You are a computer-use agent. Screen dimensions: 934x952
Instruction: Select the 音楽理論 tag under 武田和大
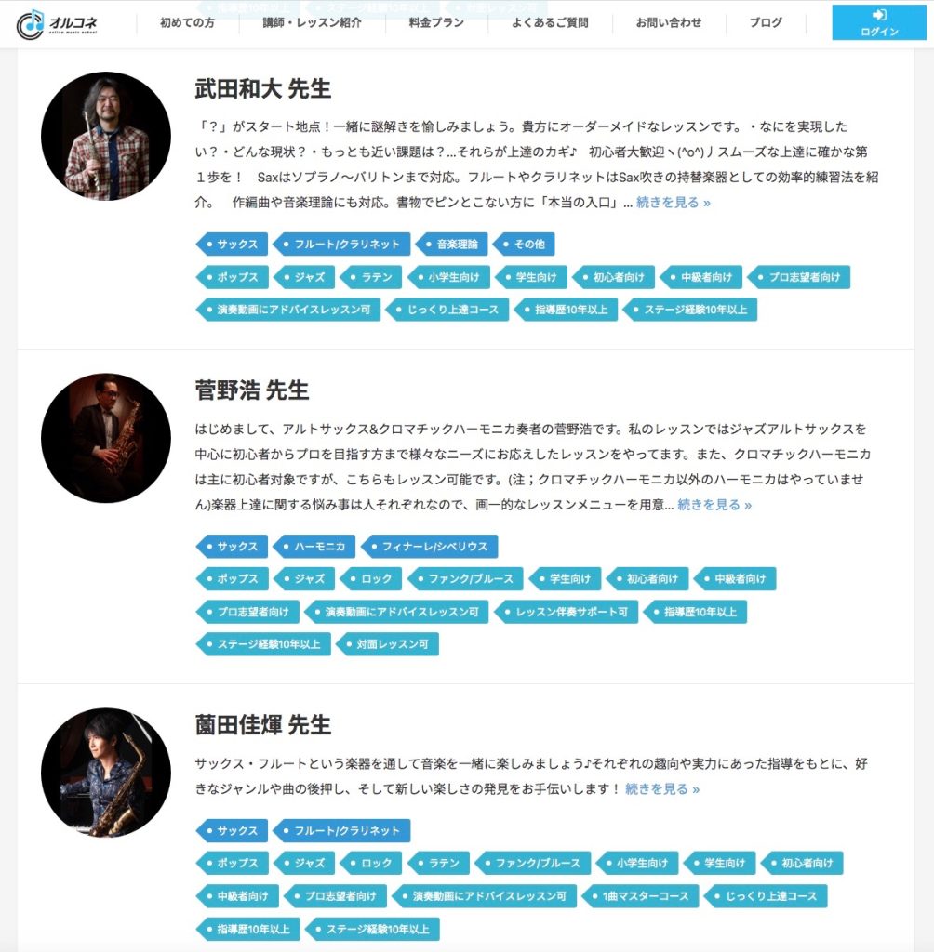(451, 245)
